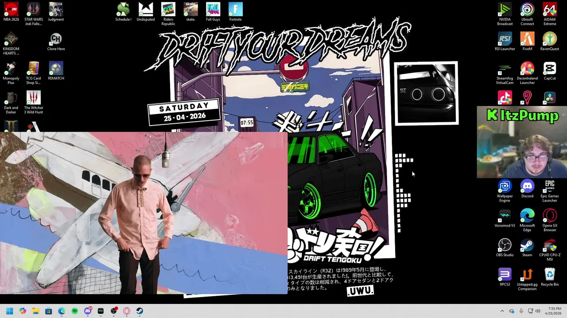Launch the Steam desktop shortcut

point(527,247)
